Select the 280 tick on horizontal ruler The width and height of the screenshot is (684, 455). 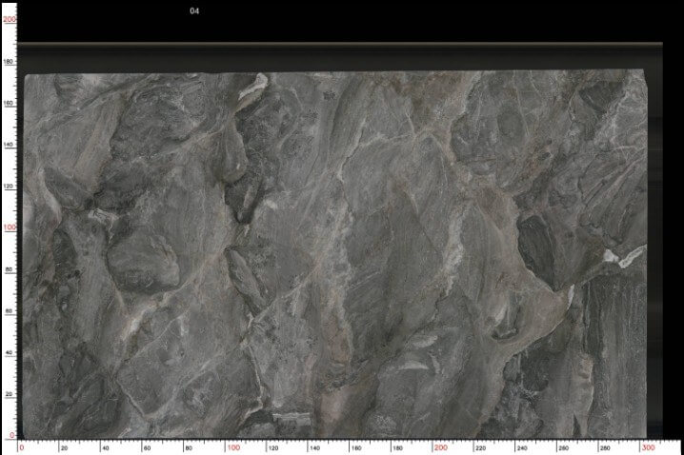604,448
